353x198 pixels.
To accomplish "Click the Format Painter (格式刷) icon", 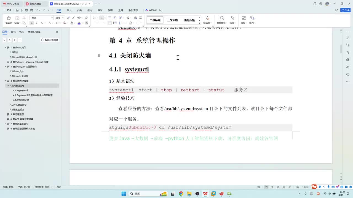I will pos(9,18).
